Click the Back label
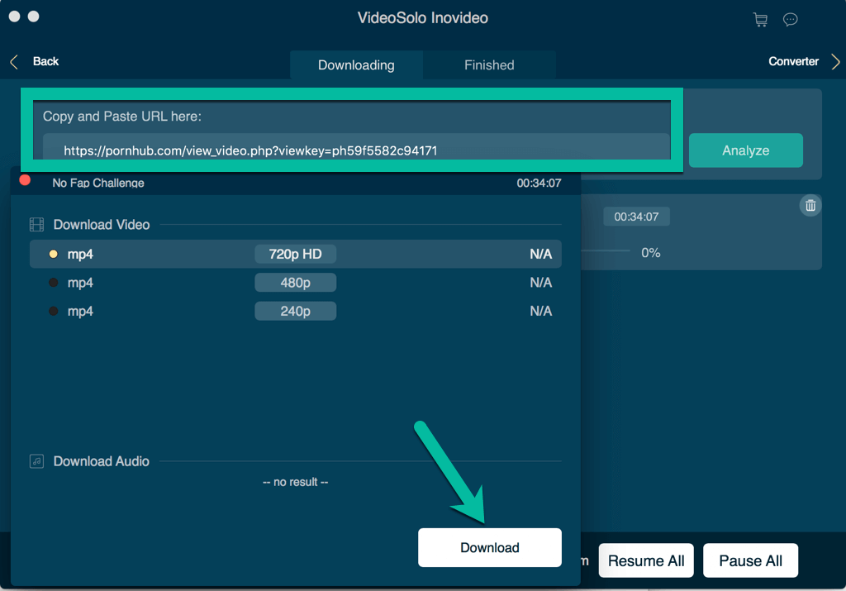Screen dimensions: 846x591 pos(46,61)
